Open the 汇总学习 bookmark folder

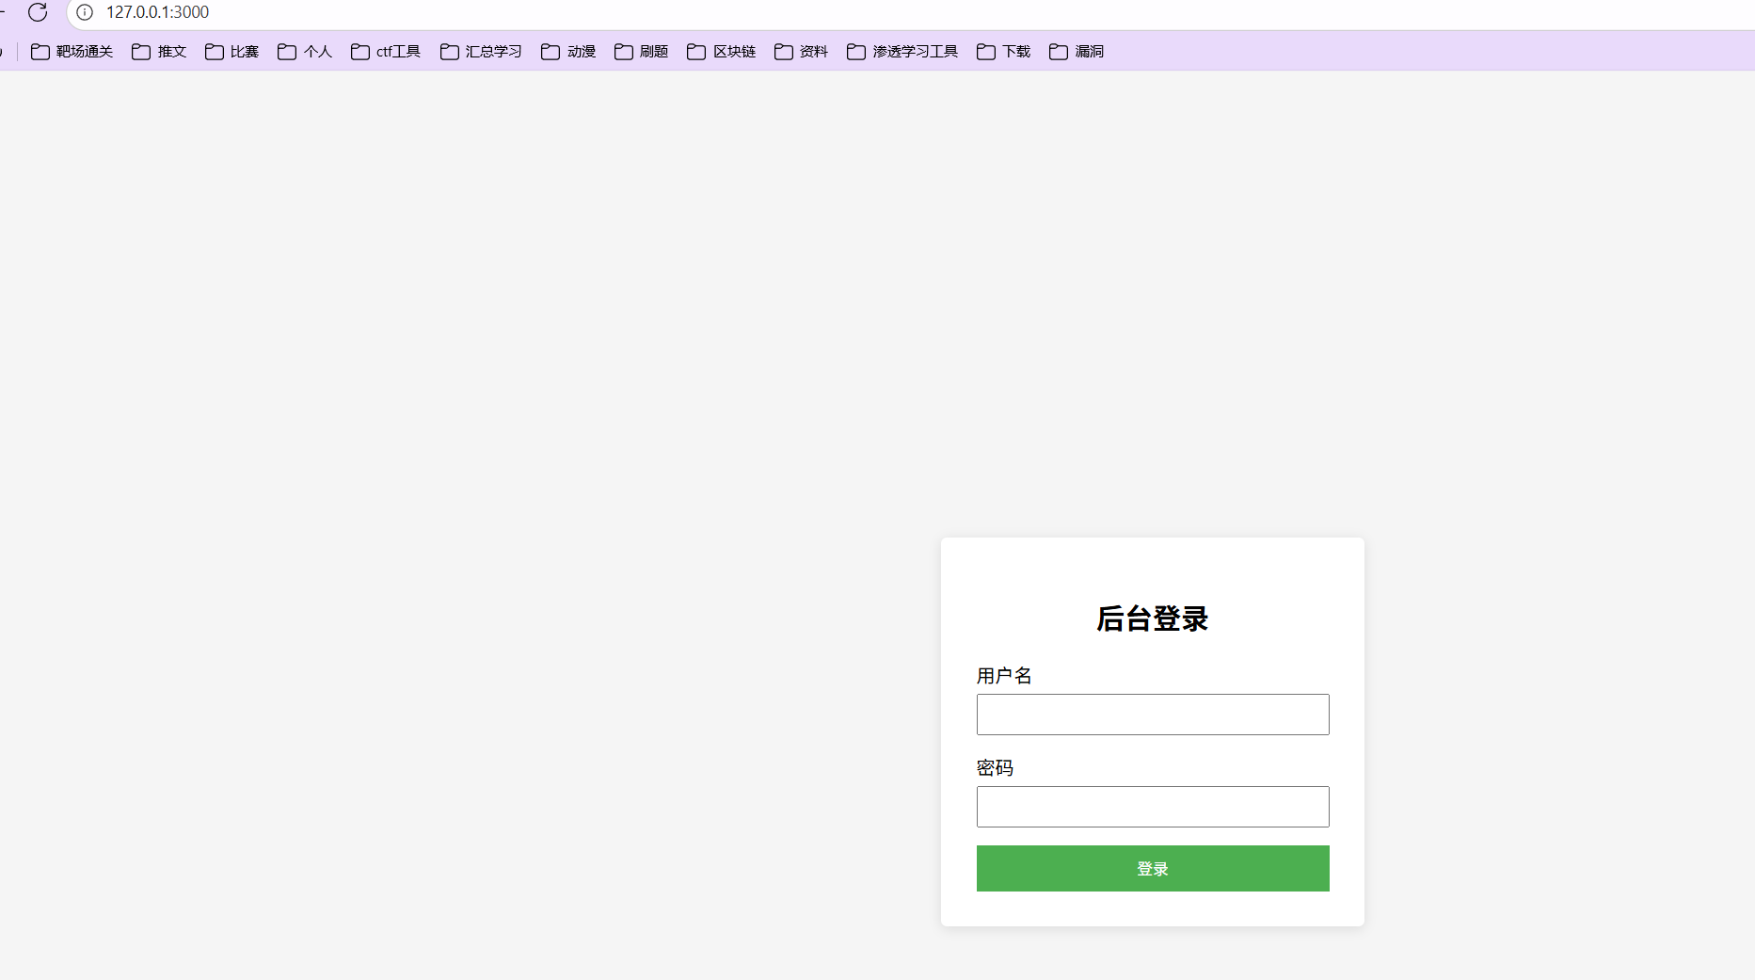pos(481,52)
